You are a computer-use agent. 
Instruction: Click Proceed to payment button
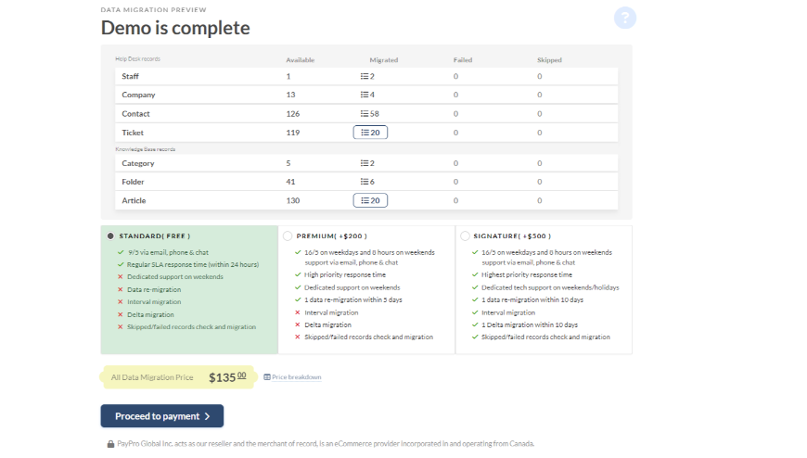click(x=162, y=416)
